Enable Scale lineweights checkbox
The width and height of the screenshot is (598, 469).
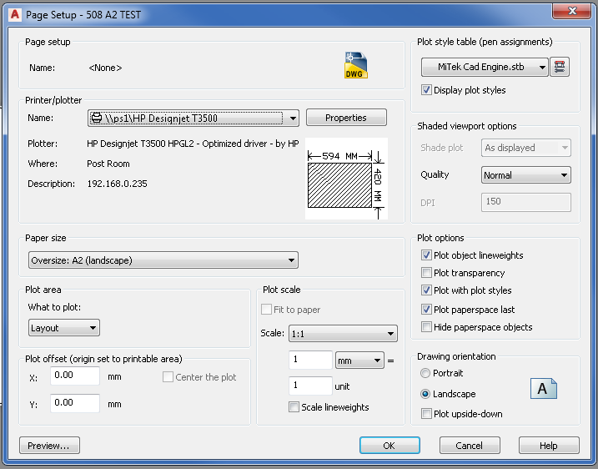pos(294,407)
